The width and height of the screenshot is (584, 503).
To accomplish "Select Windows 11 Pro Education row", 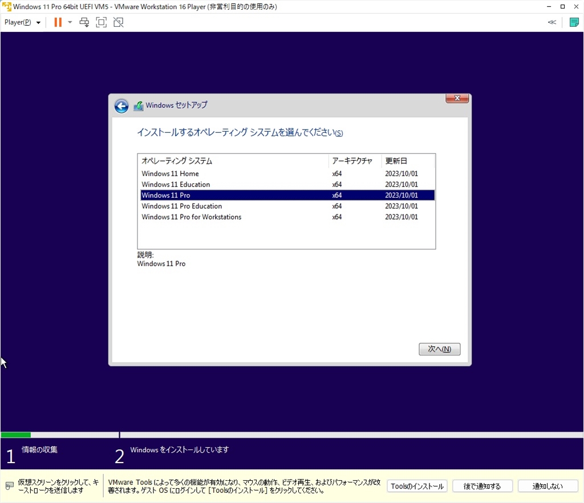I will [x=287, y=206].
